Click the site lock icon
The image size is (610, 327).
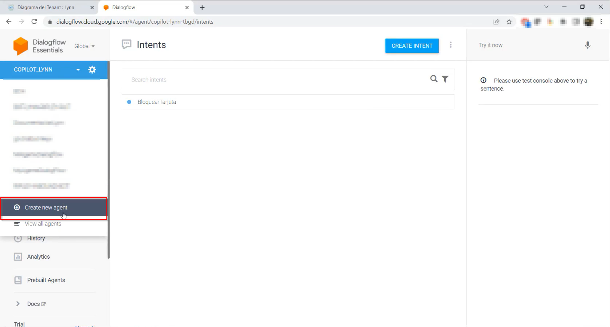(50, 22)
